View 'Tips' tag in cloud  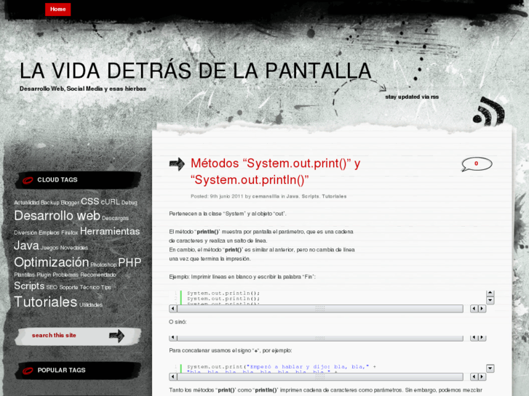click(x=106, y=287)
